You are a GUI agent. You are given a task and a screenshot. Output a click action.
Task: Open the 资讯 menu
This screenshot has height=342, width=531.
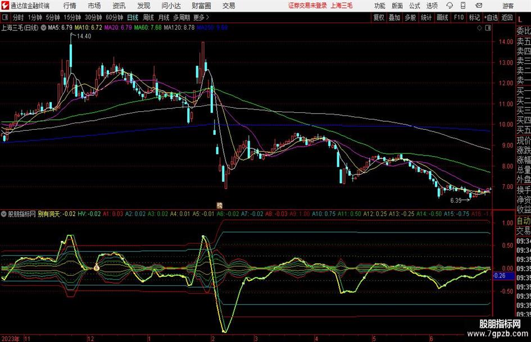point(119,6)
